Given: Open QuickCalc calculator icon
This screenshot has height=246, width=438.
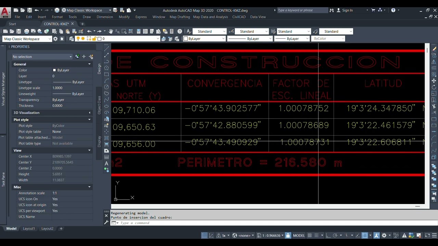Looking at the screenshot, I should pos(171,31).
